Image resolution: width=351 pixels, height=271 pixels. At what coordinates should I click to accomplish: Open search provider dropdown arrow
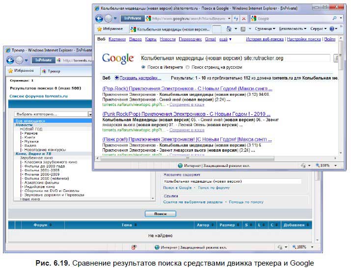coord(341,18)
